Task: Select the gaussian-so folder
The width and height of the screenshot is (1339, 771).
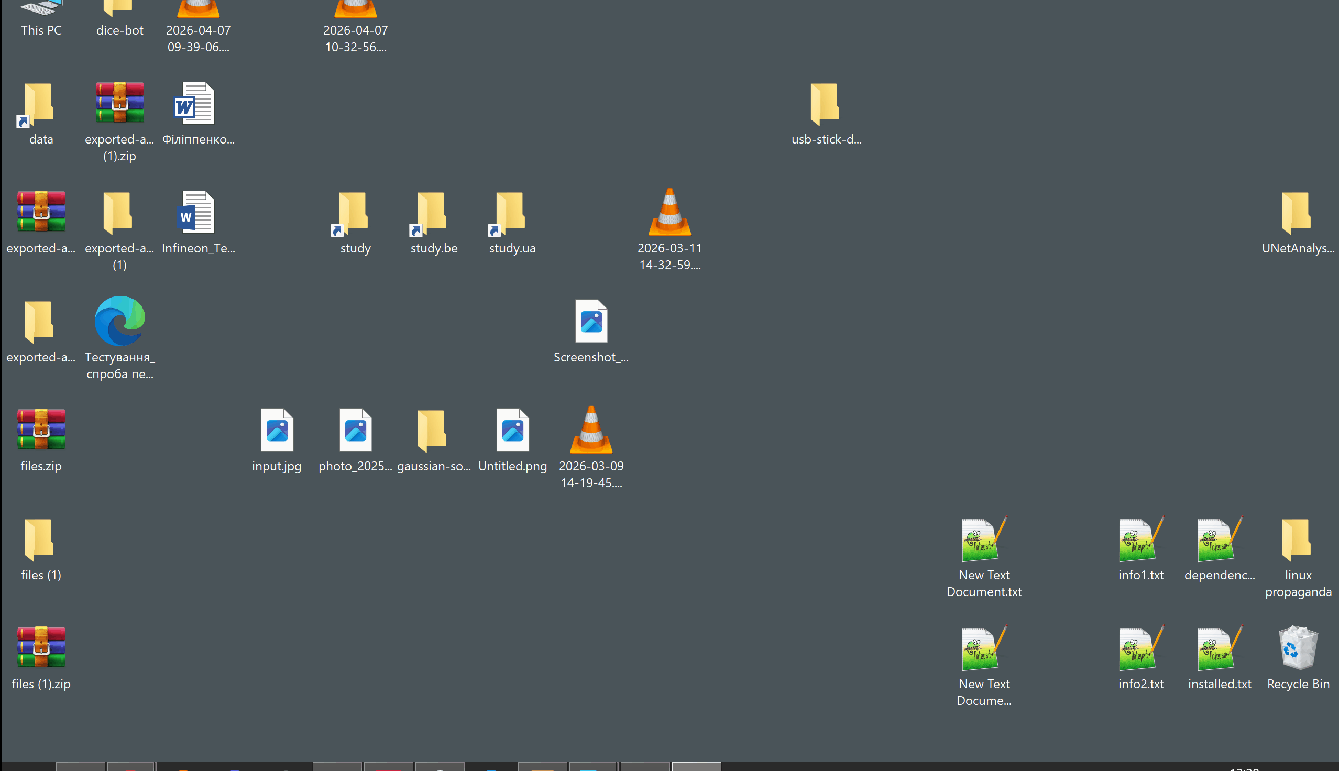Action: 433,431
